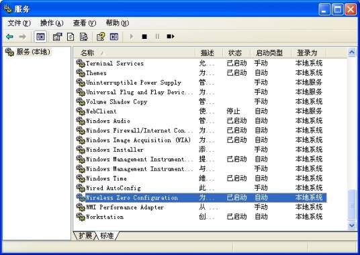Screen dimensions: 360x255
Task: Select Uninterruptible Power Supply service name
Action: coord(134,83)
